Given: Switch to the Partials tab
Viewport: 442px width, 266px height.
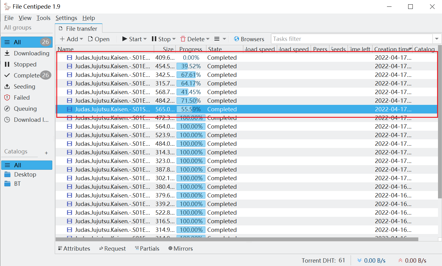Looking at the screenshot, I should click(147, 248).
